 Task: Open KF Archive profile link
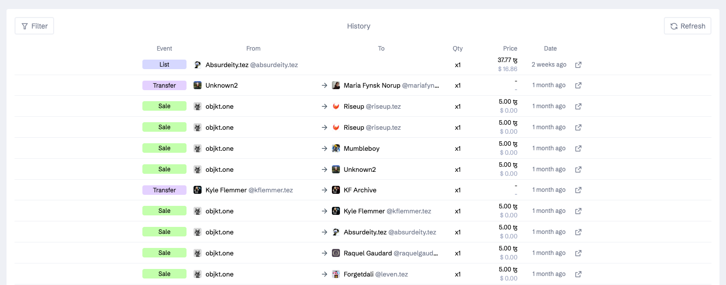(x=360, y=190)
